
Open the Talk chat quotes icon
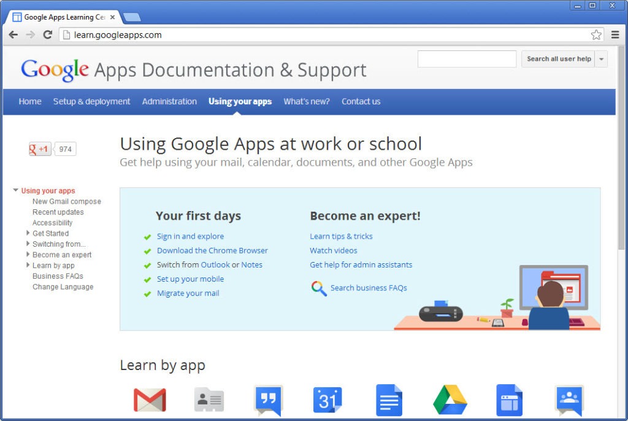pos(269,400)
